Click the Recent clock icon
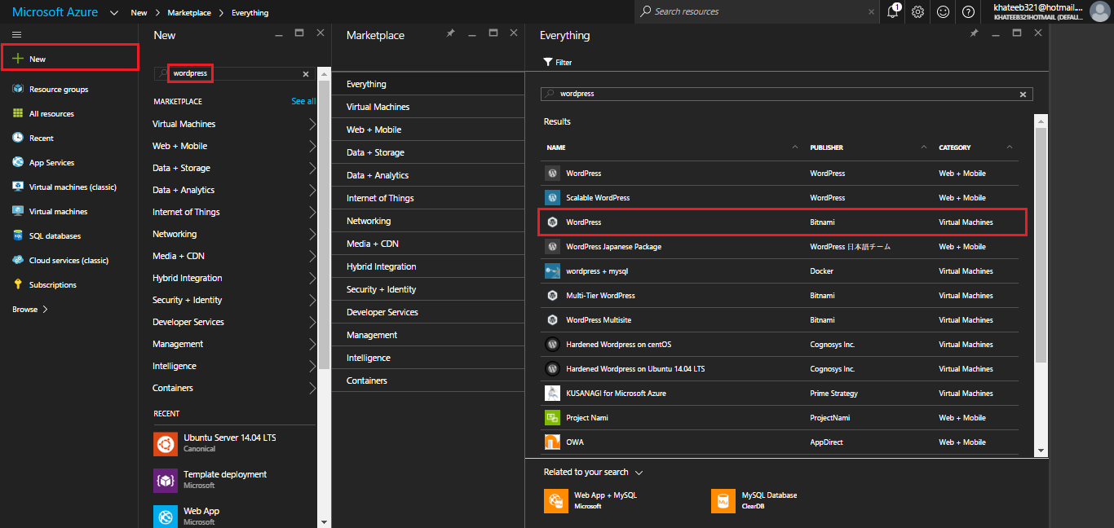 [x=18, y=138]
